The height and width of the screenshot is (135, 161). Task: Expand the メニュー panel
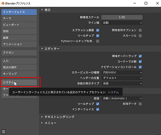tap(42, 123)
